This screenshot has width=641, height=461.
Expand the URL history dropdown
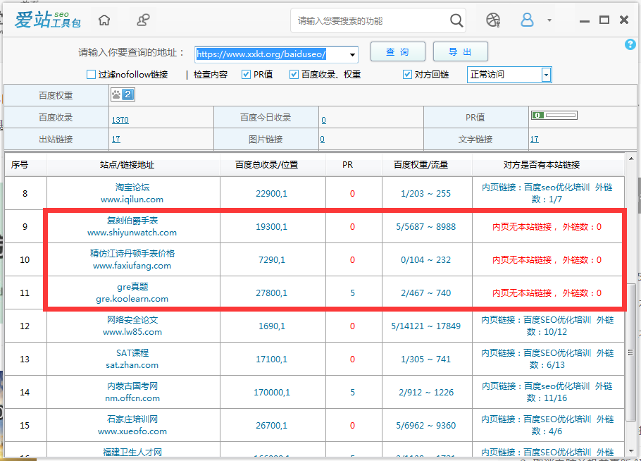coord(352,54)
